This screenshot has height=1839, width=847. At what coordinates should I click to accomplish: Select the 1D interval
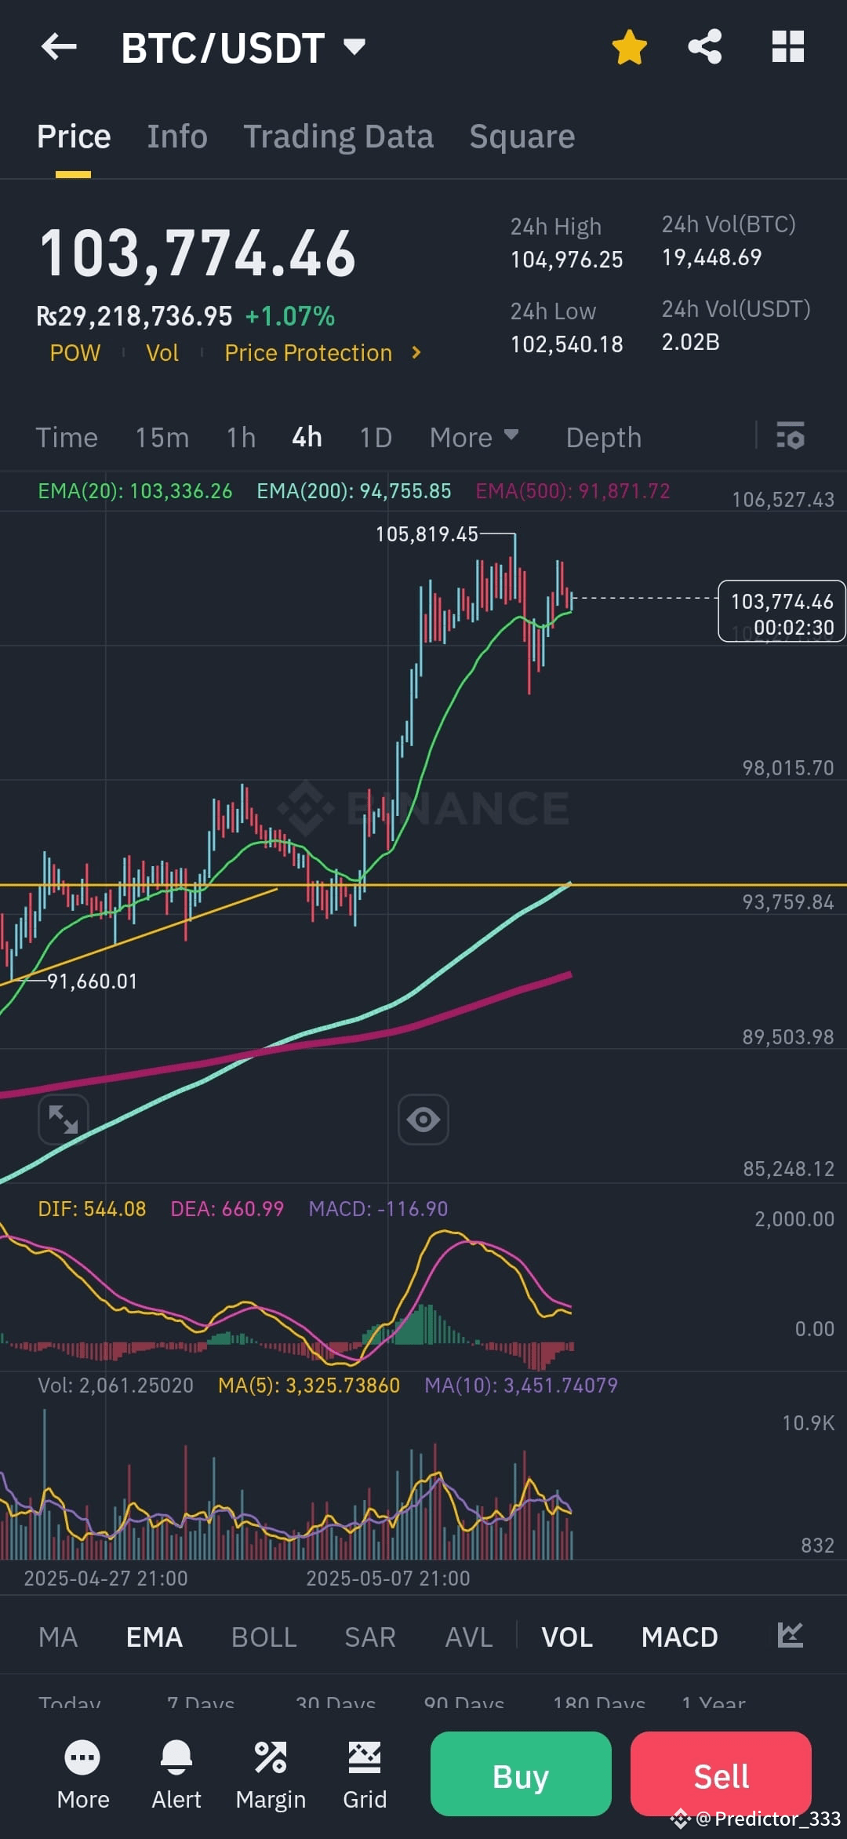376,438
